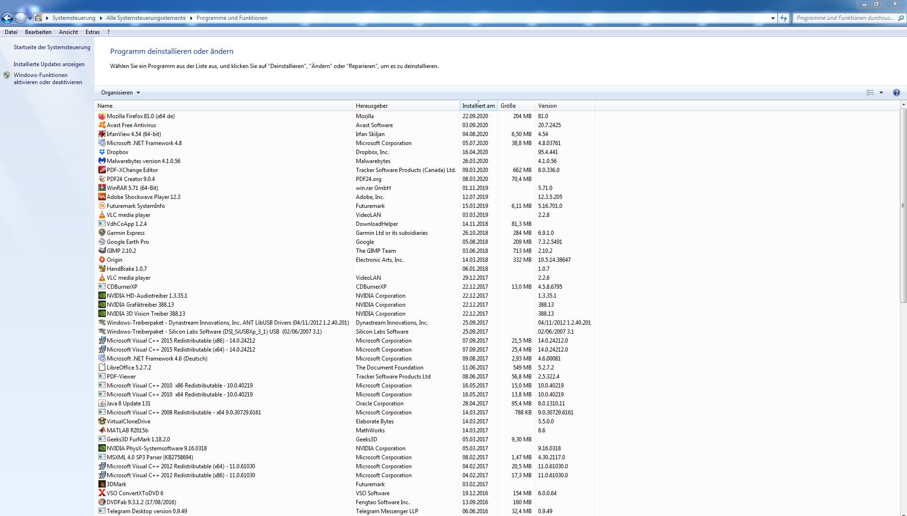Select Microsoft .NET Framework 4.8 entry
The height and width of the screenshot is (516, 907).
pyautogui.click(x=345, y=143)
